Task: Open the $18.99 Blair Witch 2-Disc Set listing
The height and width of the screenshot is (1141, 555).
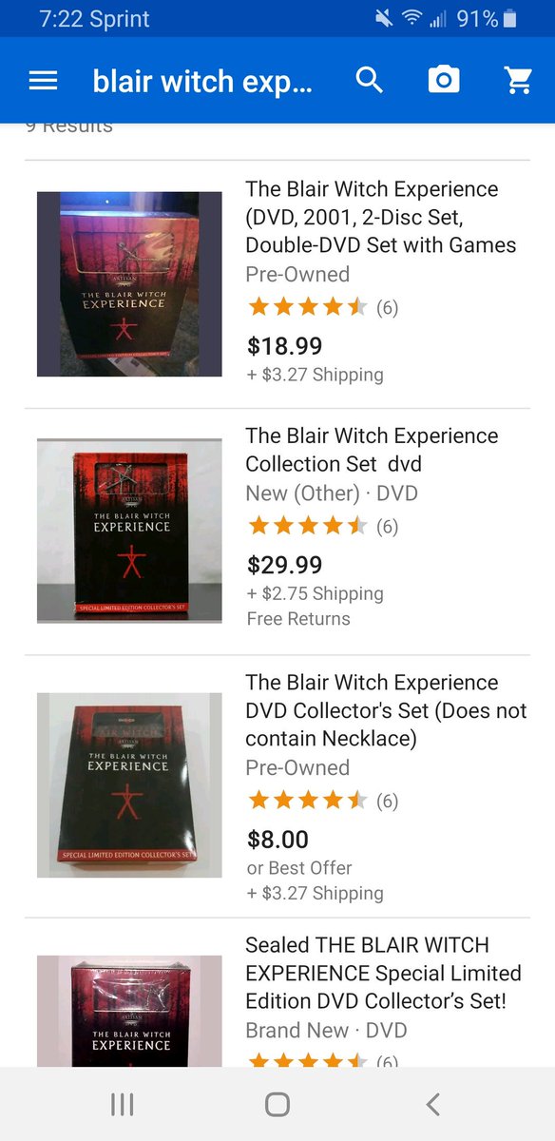Action: [277, 284]
